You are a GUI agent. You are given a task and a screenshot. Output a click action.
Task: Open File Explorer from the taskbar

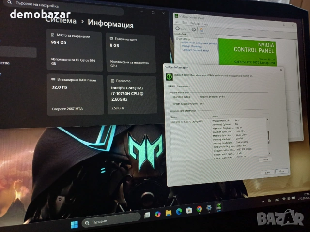pyautogui.click(x=169, y=213)
